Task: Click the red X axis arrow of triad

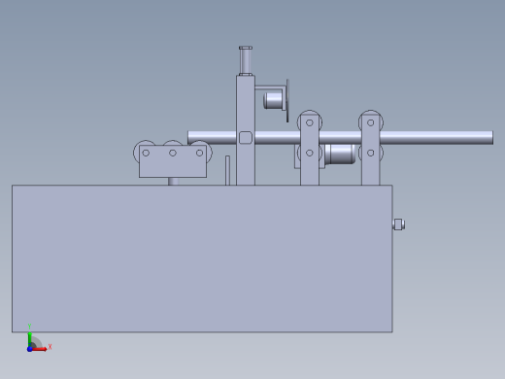Action: 40,349
